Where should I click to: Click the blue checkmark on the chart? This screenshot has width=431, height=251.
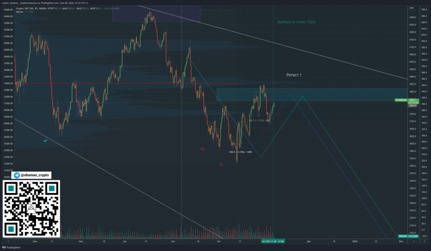click(x=45, y=141)
